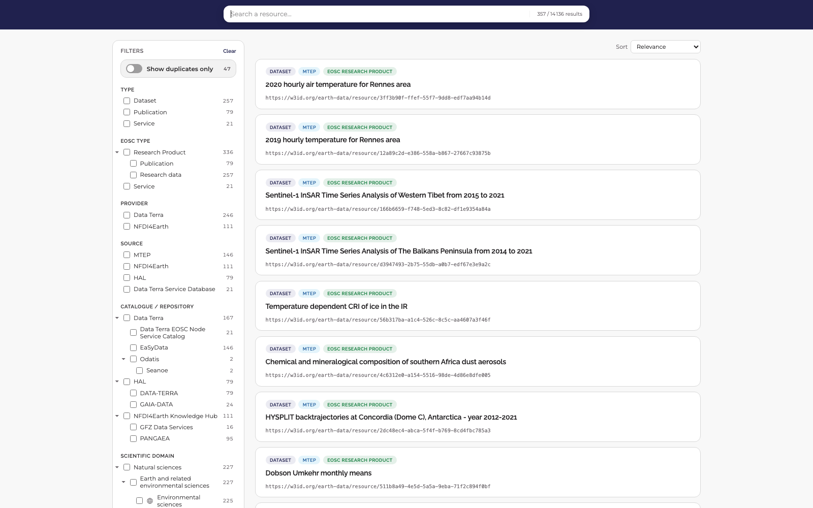Collapse the Data Terra catalogue tree
Image resolution: width=813 pixels, height=508 pixels.
point(117,318)
